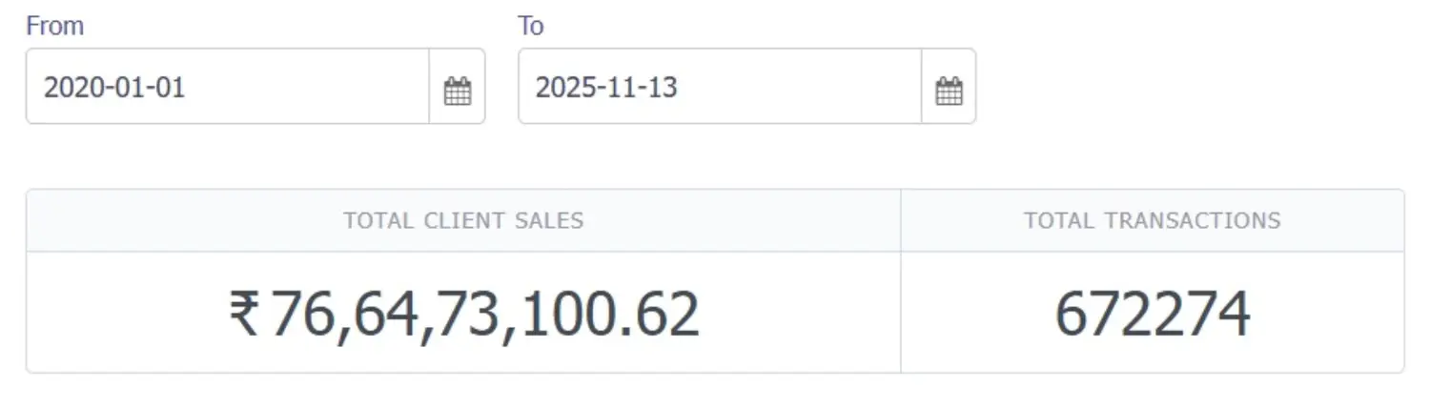Open the From date calendar picker
This screenshot has height=408, width=1430.
(x=458, y=87)
